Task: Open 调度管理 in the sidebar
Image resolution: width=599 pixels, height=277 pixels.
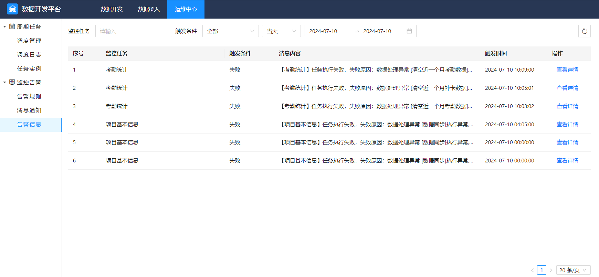Action: tap(29, 41)
